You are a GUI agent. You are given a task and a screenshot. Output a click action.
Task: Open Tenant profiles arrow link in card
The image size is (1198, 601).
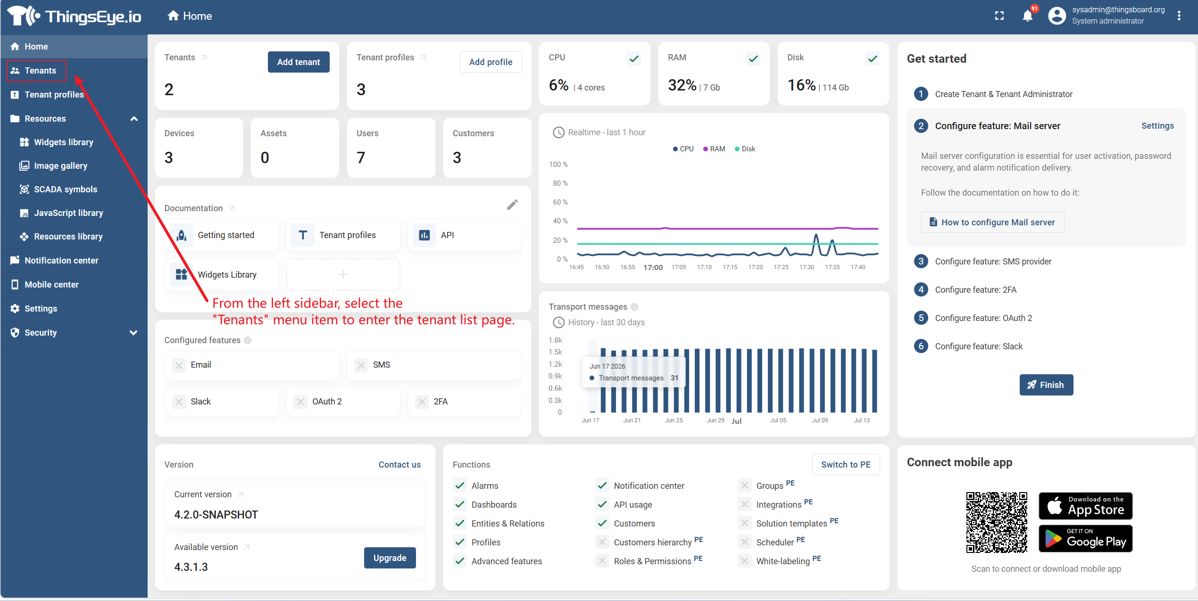423,58
